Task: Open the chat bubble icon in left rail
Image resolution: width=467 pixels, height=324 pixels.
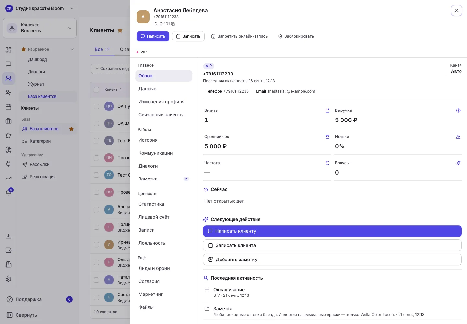Action: coord(8,64)
